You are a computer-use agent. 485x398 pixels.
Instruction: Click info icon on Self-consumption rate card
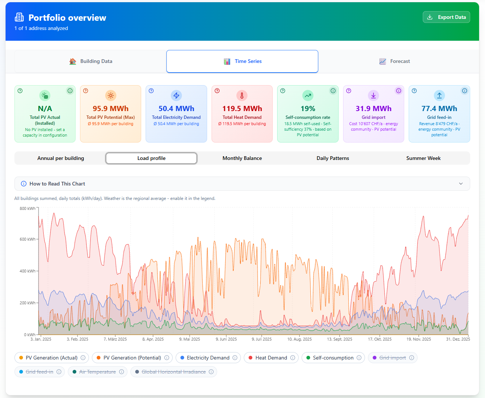333,91
